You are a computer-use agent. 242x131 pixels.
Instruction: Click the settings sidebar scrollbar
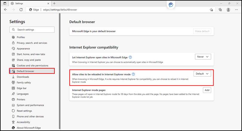(x=60, y=71)
